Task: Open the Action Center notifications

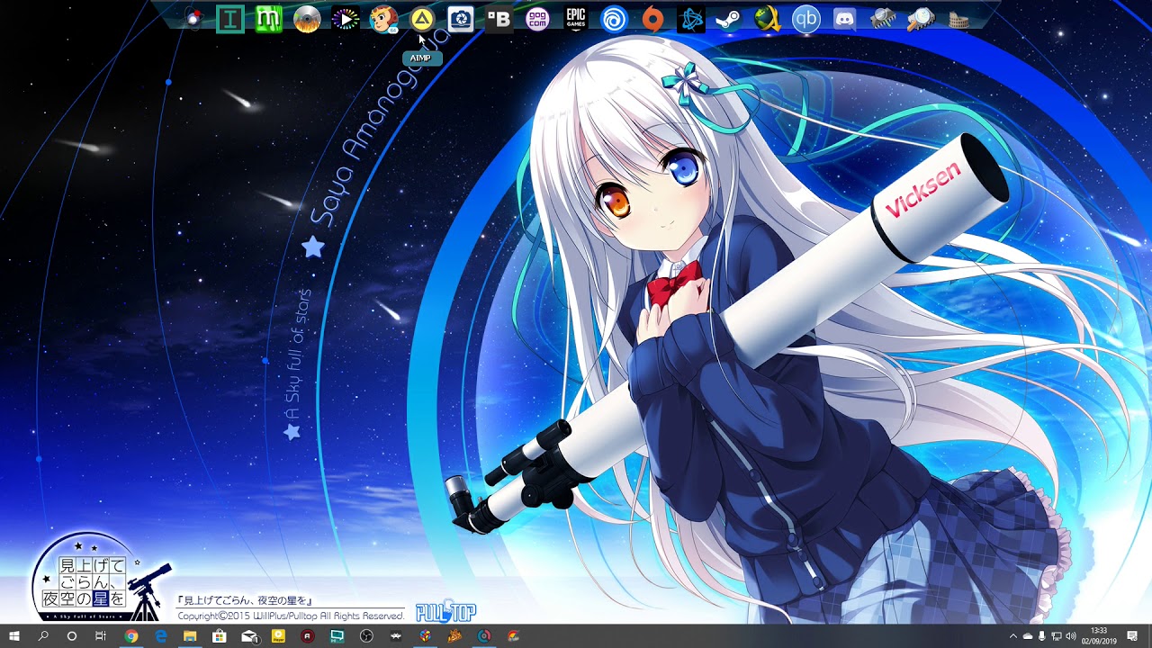Action: coord(1133,636)
